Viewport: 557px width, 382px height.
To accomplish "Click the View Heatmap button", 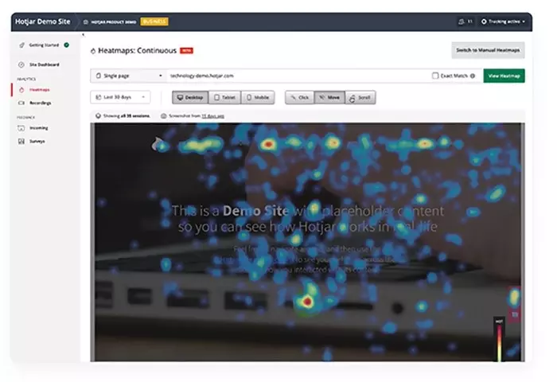I will pyautogui.click(x=504, y=76).
